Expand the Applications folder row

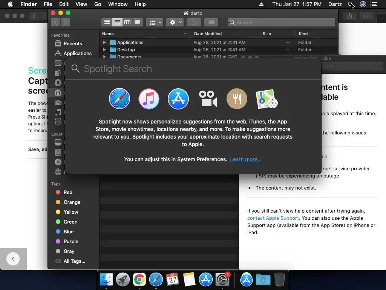(x=104, y=42)
